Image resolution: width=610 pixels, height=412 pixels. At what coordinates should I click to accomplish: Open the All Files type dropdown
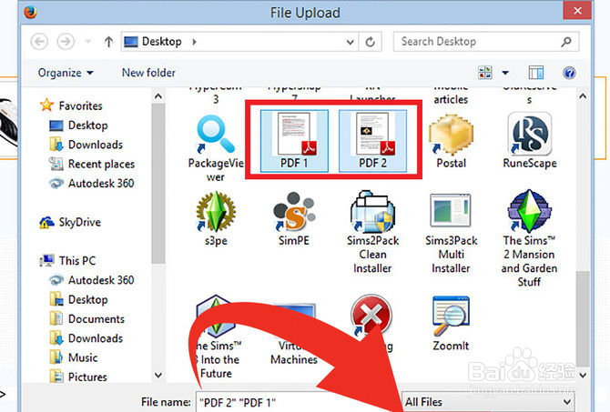[x=488, y=402]
